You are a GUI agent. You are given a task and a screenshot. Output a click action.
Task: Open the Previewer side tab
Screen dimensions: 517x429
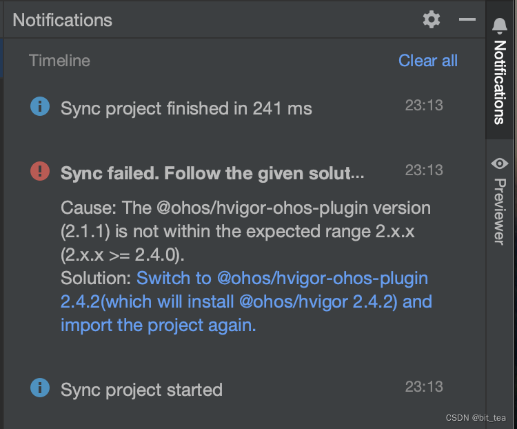[x=500, y=211]
